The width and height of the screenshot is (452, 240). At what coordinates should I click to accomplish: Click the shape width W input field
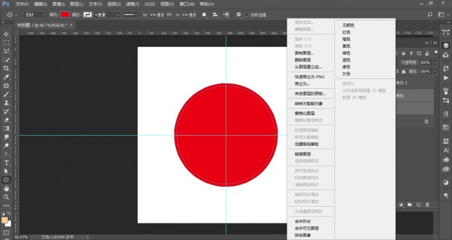(x=157, y=15)
